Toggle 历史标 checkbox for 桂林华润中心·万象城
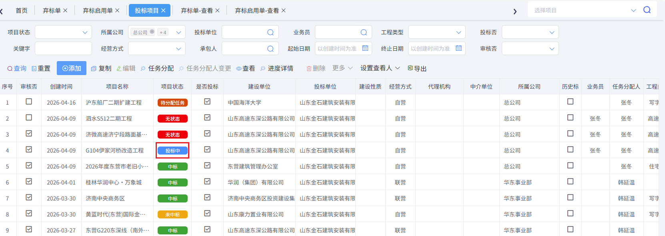This screenshot has height=236, width=665. coord(570,181)
